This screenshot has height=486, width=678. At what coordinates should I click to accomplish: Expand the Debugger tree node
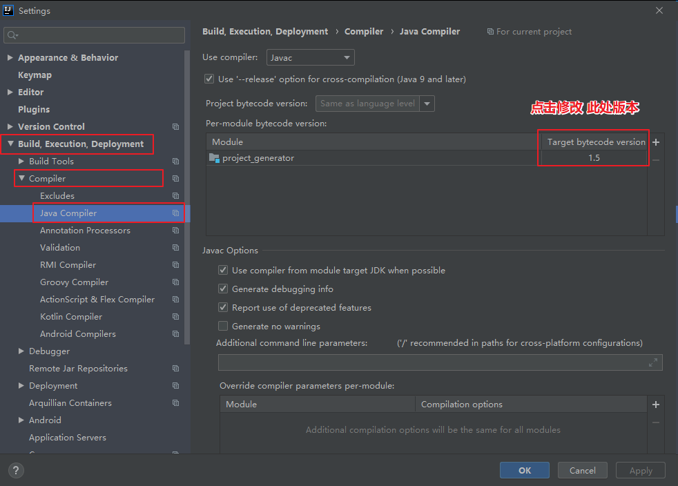[x=21, y=351]
